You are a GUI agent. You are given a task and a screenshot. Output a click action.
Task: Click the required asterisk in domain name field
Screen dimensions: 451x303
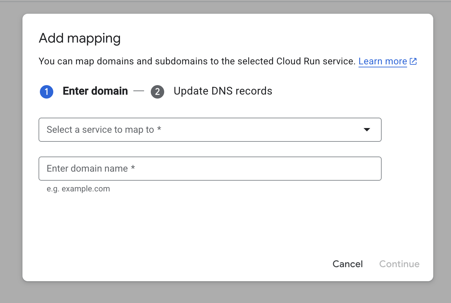tap(133, 168)
